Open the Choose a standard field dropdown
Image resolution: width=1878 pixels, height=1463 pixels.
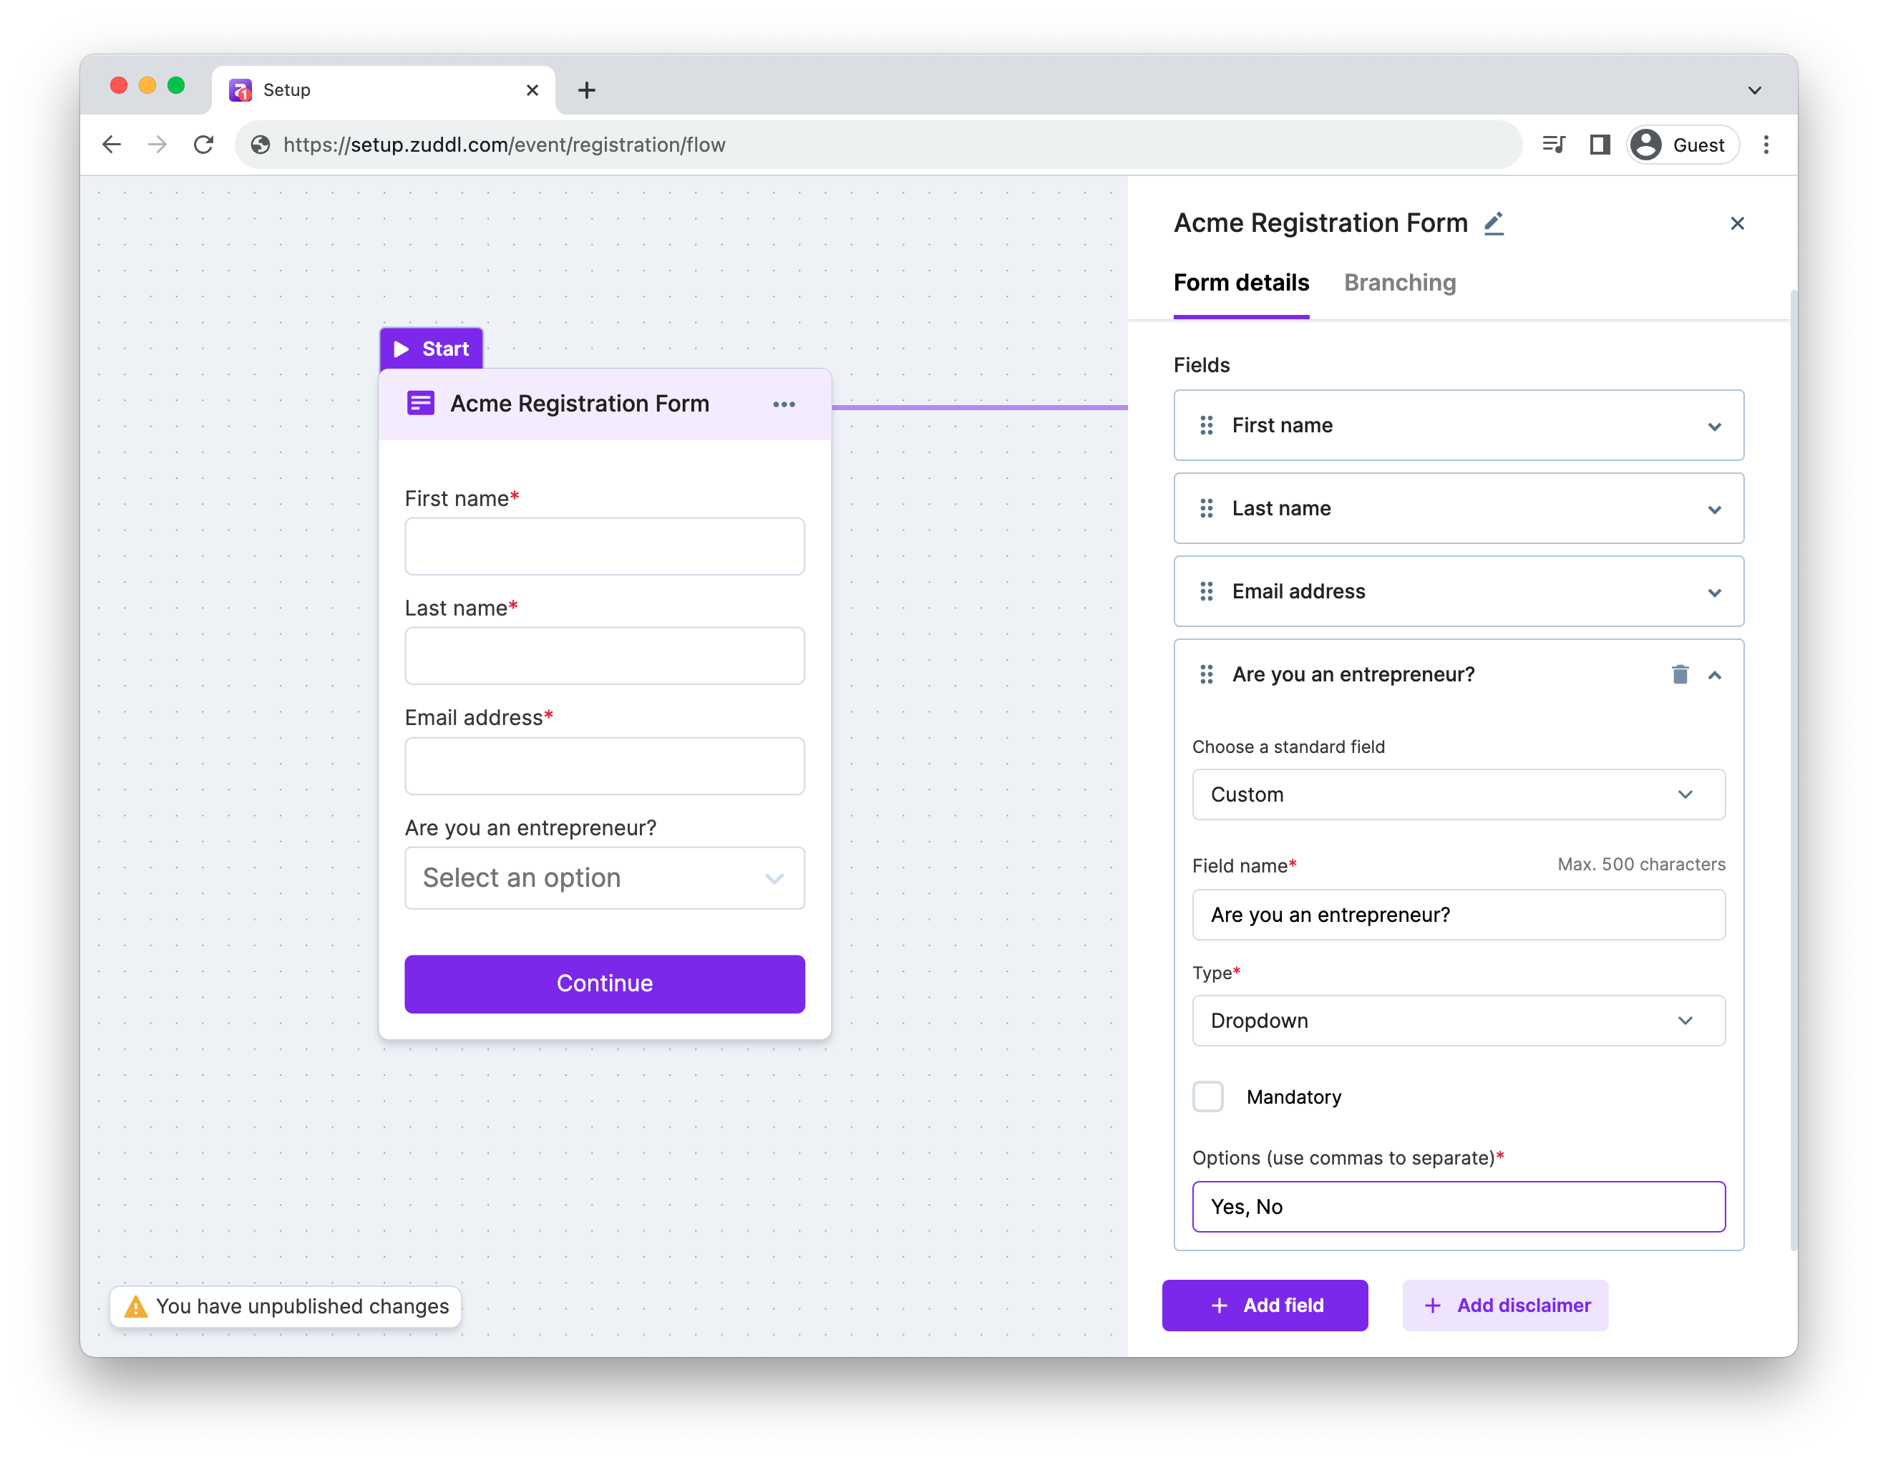1457,794
